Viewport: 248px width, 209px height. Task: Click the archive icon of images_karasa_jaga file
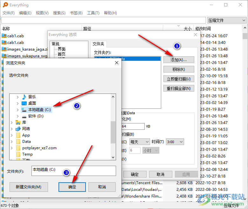point(4,49)
